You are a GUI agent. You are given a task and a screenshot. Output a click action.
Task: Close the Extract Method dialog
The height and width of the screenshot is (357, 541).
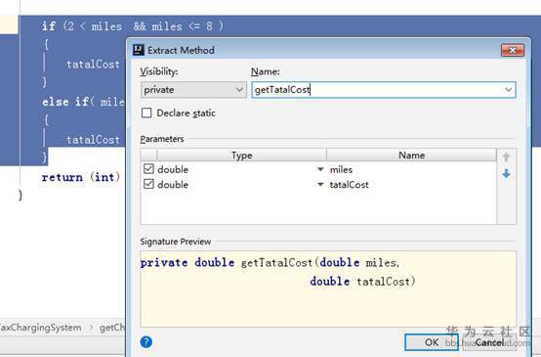tap(513, 51)
